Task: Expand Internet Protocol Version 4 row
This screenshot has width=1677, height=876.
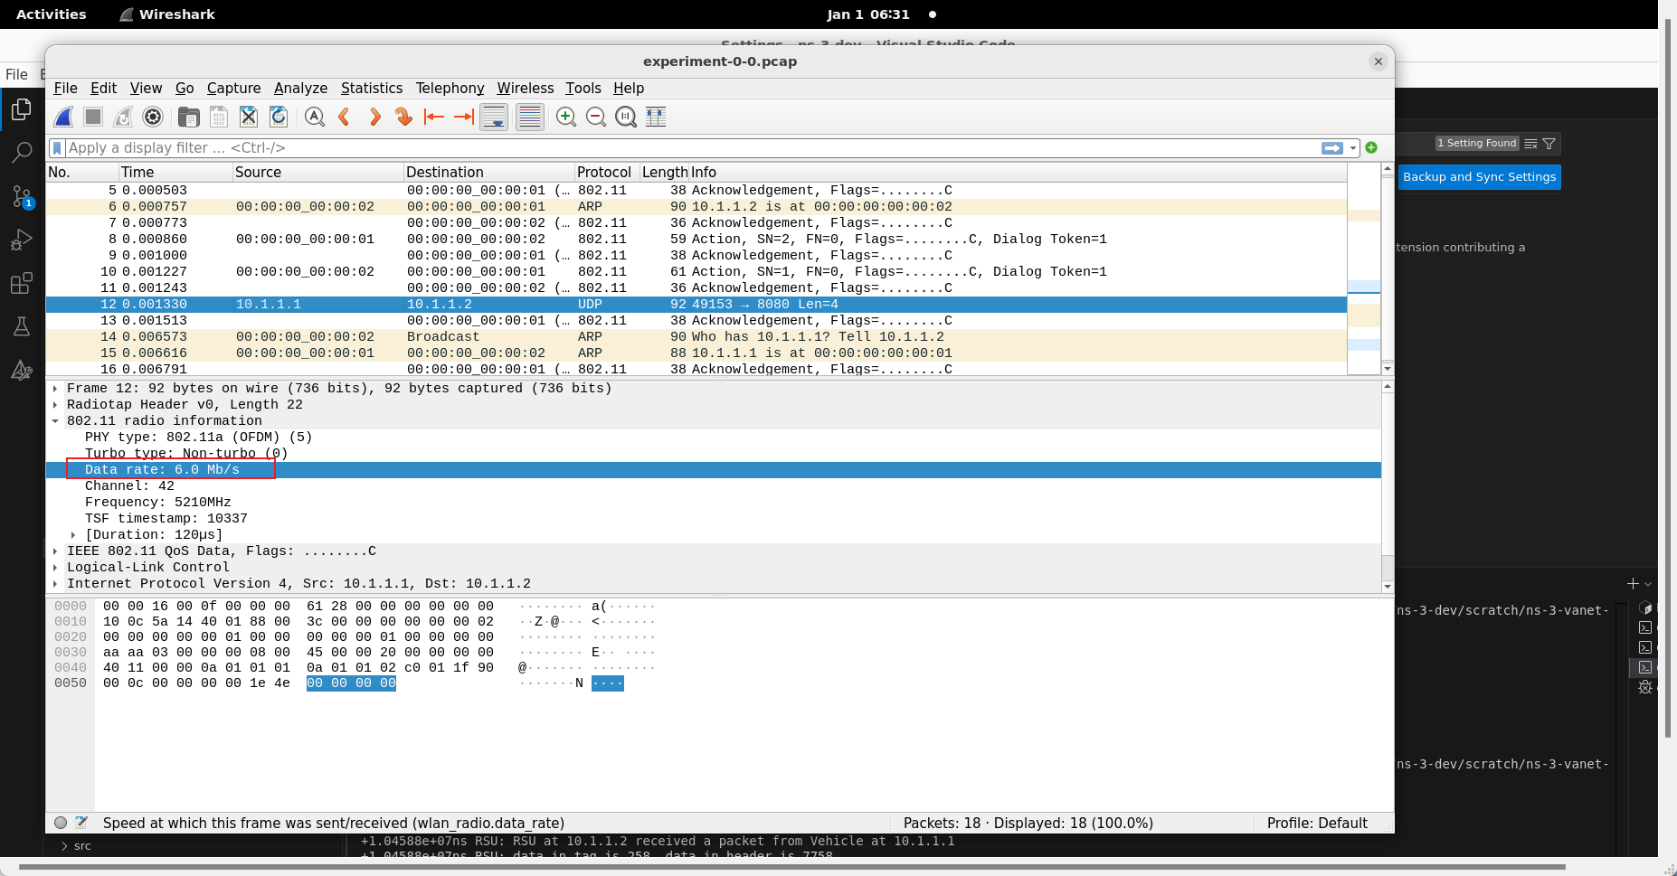Action: tap(55, 584)
